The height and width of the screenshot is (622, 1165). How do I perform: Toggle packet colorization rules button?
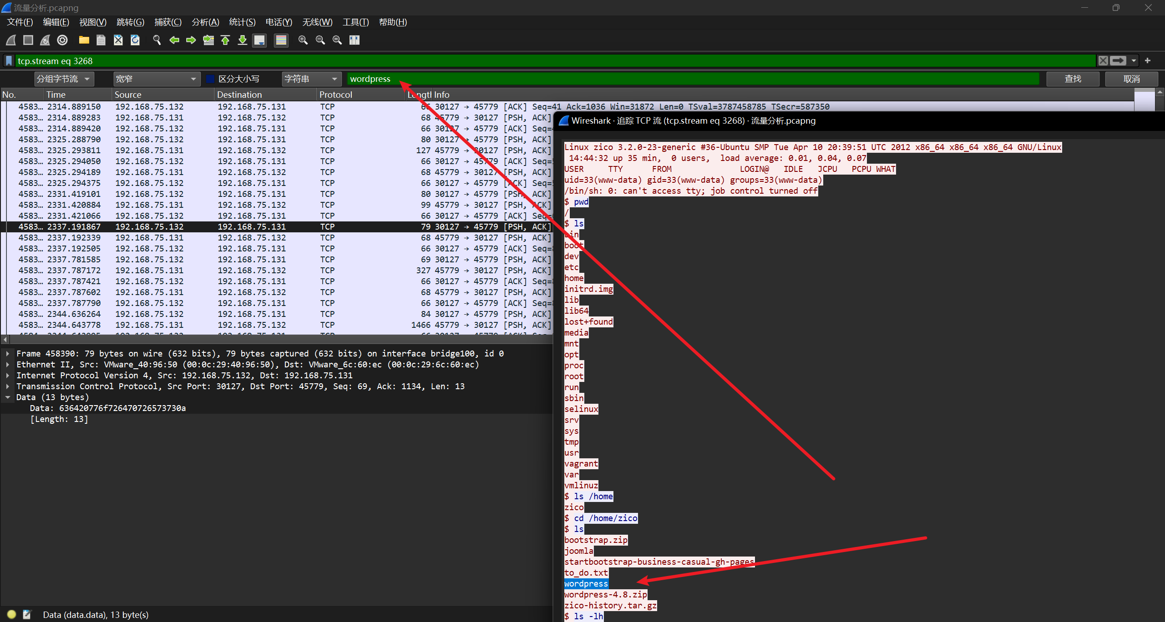(x=281, y=40)
